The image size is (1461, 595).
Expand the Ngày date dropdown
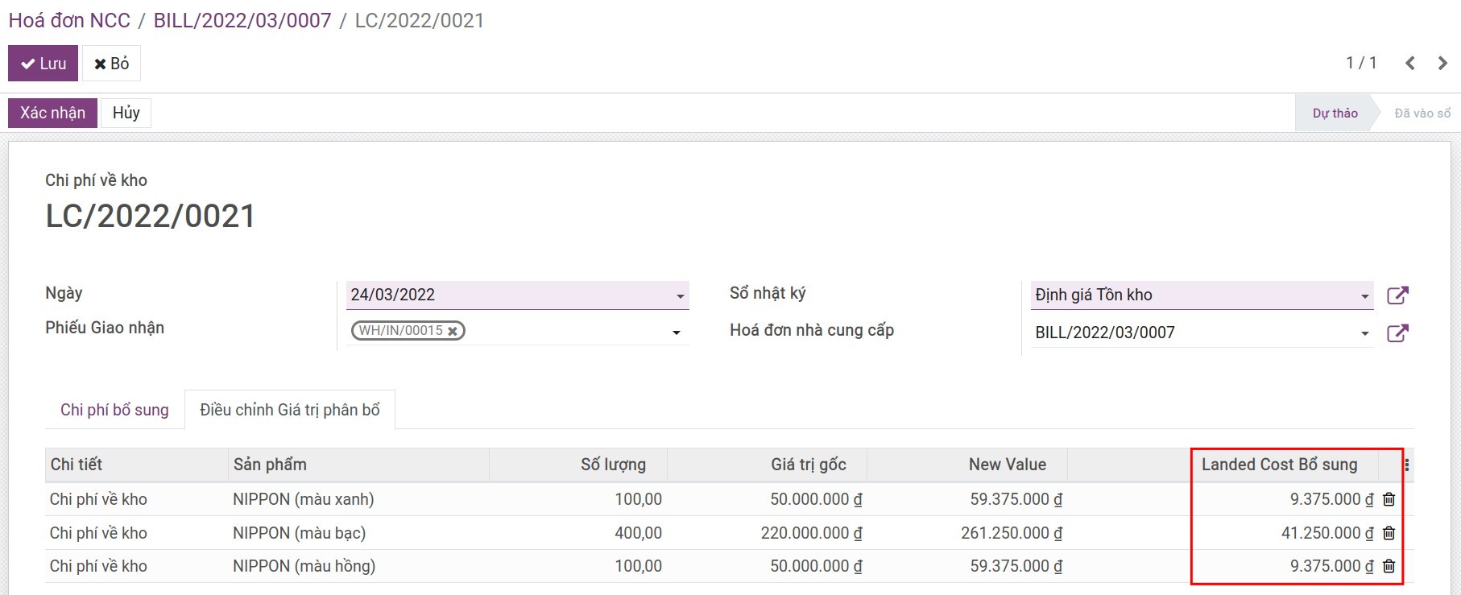click(x=681, y=296)
